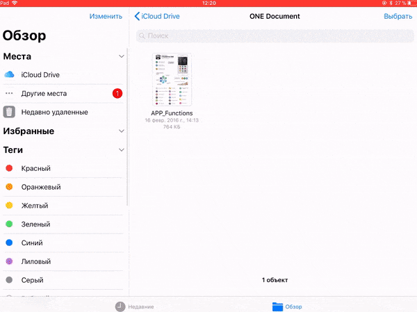417x312 pixels.
Task: Choose the gray Серый tag dot
Action: 9,280
